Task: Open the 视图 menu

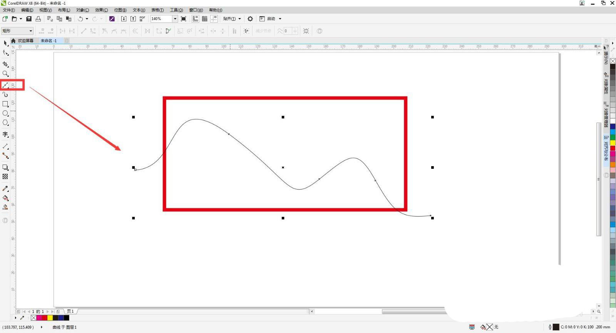Action: pos(45,10)
